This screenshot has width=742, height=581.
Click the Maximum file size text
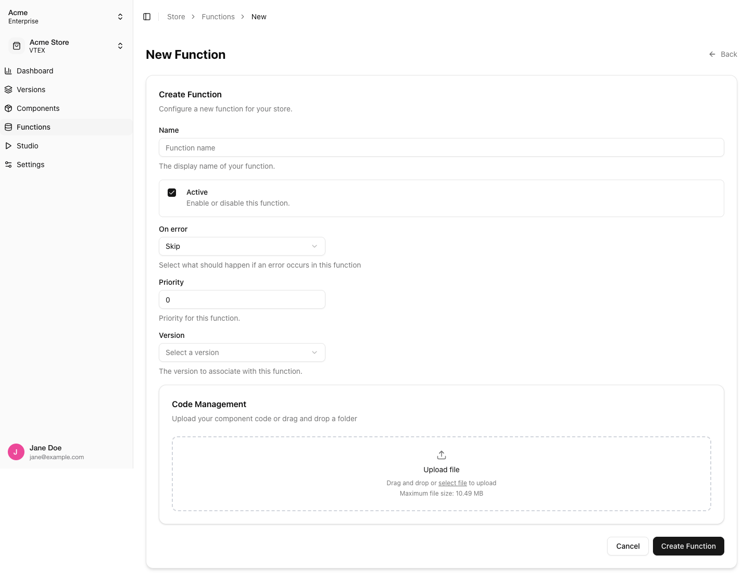tap(442, 494)
